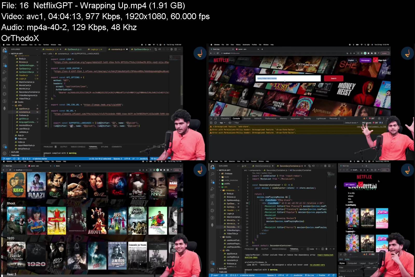This screenshot has height=277, width=415.
Task: Open top context dropdown in Console
Action: point(222,123)
